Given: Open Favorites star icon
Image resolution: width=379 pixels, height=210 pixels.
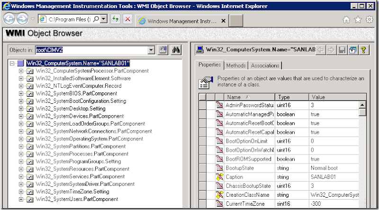Looking at the screenshot, I should (358, 20).
